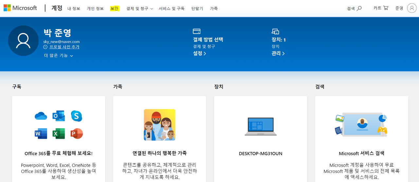Click the info icon beside 프로필 사진 추가
The width and height of the screenshot is (419, 182).
click(x=46, y=47)
